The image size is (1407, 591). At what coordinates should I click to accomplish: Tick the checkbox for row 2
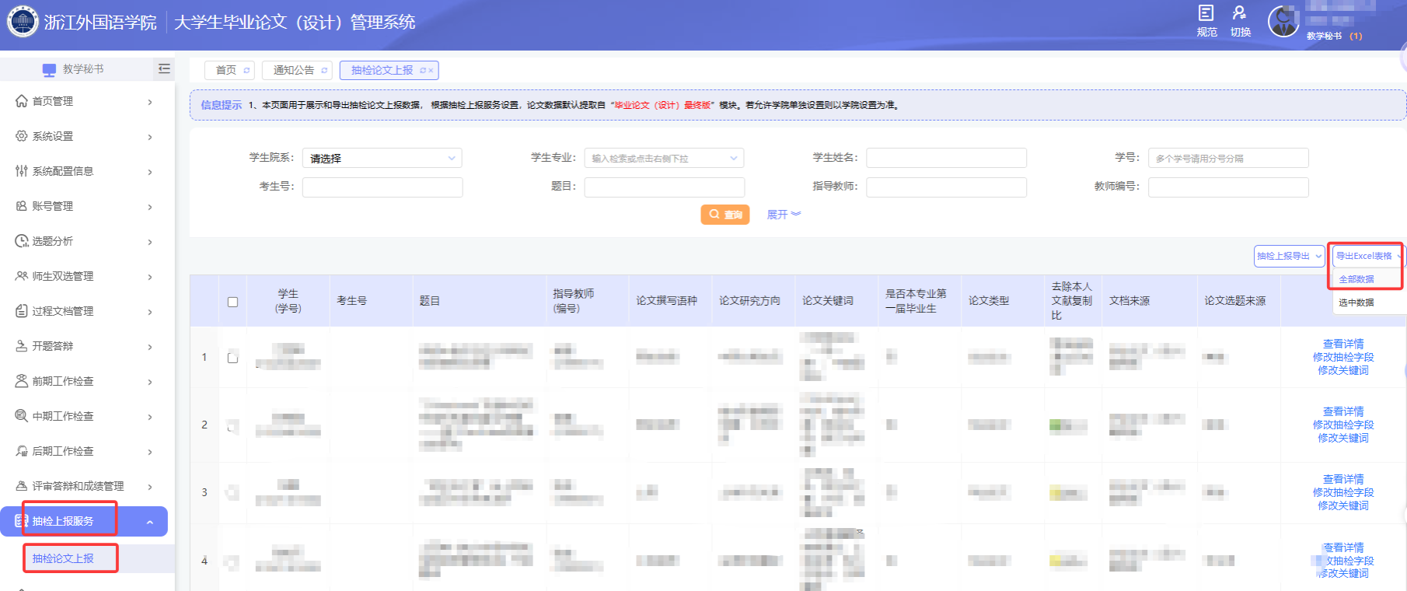pos(232,425)
